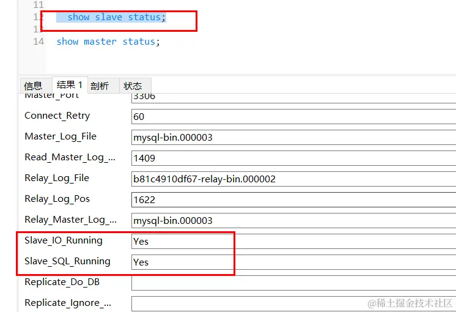This screenshot has height=312, width=456.
Task: Click the empty Replicate_Do_DB field
Action: click(x=294, y=283)
